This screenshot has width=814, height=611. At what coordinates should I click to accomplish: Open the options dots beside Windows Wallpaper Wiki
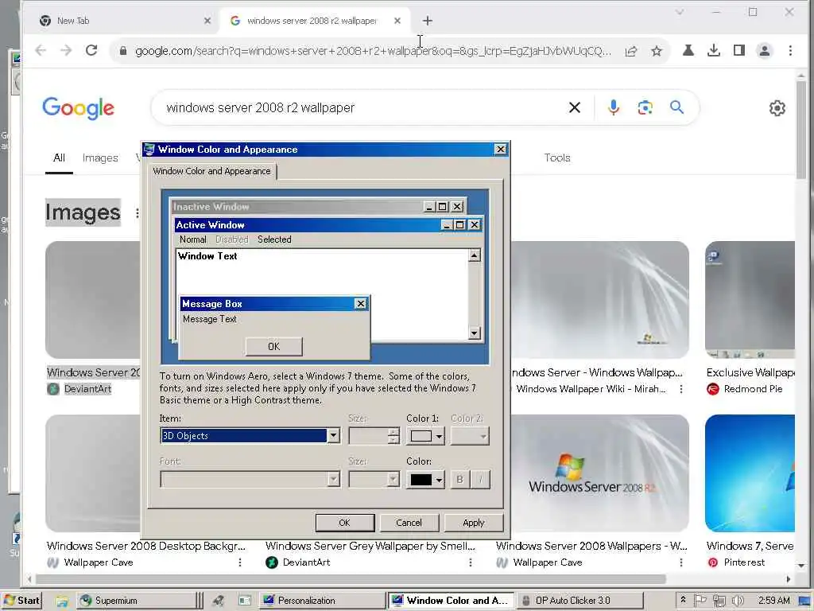pyautogui.click(x=681, y=388)
